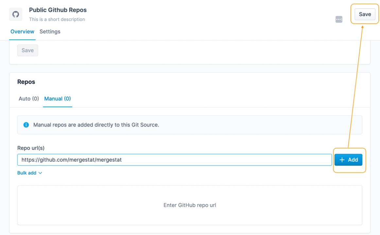380x235 pixels.
Task: Click the disabled Save button under Overview
Action: tap(27, 50)
